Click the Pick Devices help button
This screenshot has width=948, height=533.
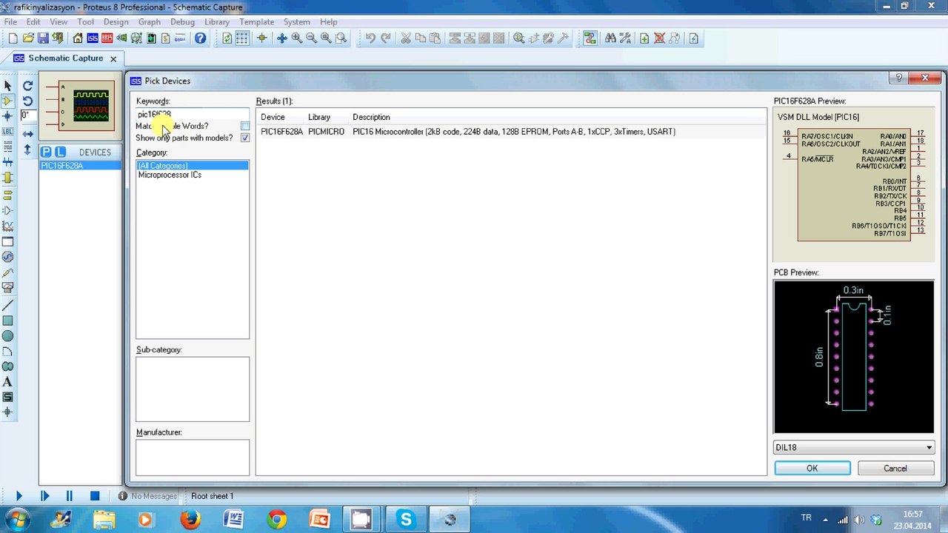tap(899, 78)
